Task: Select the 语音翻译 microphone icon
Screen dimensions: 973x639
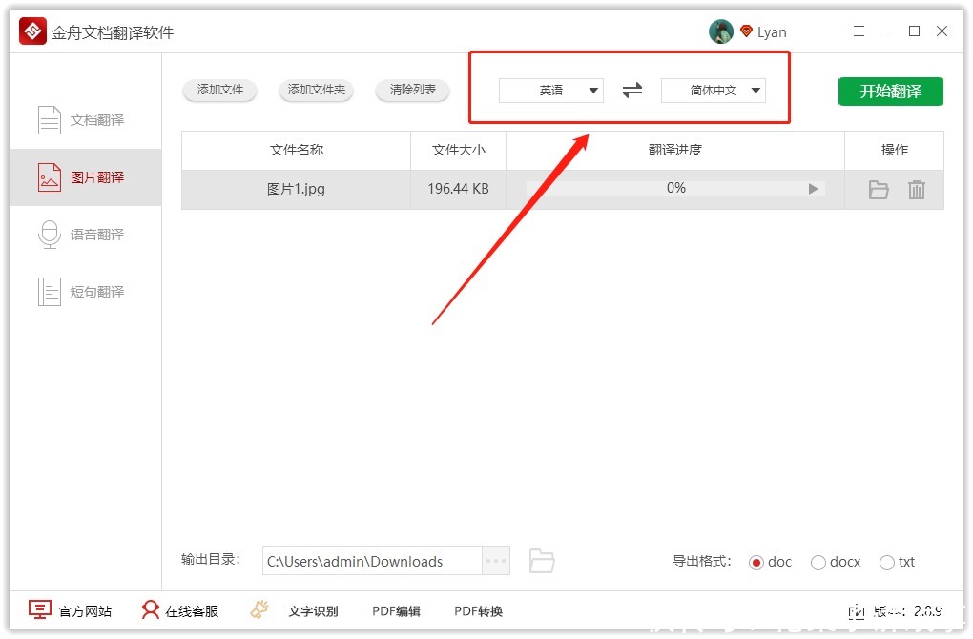Action: pyautogui.click(x=48, y=234)
